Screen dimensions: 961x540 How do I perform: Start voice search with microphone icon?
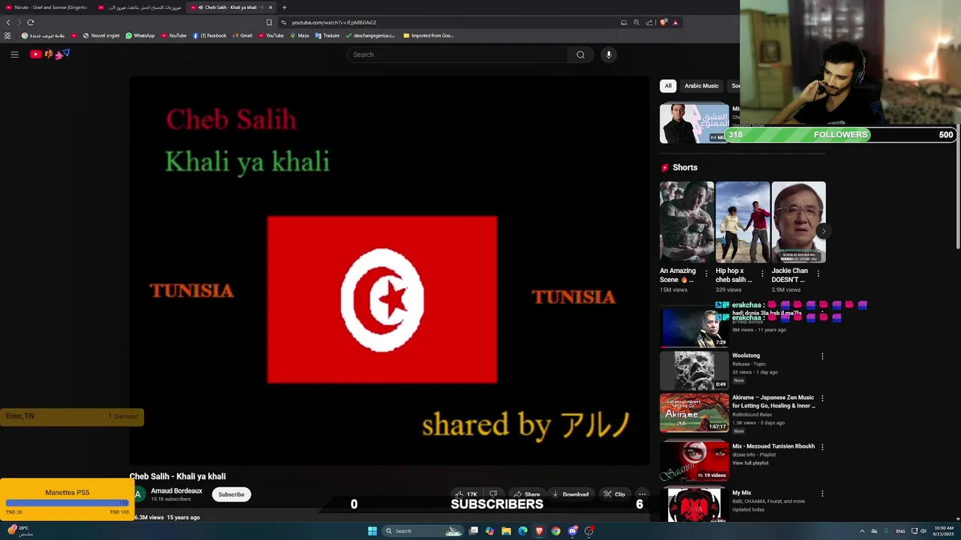point(609,54)
